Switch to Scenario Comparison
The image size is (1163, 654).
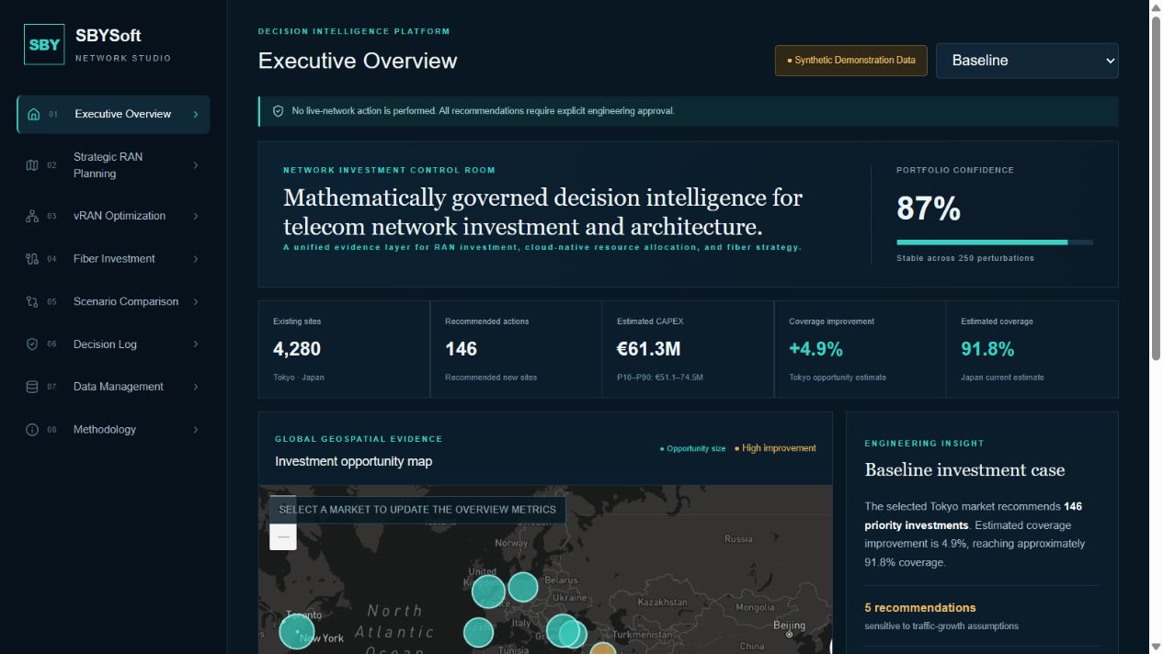coord(113,301)
